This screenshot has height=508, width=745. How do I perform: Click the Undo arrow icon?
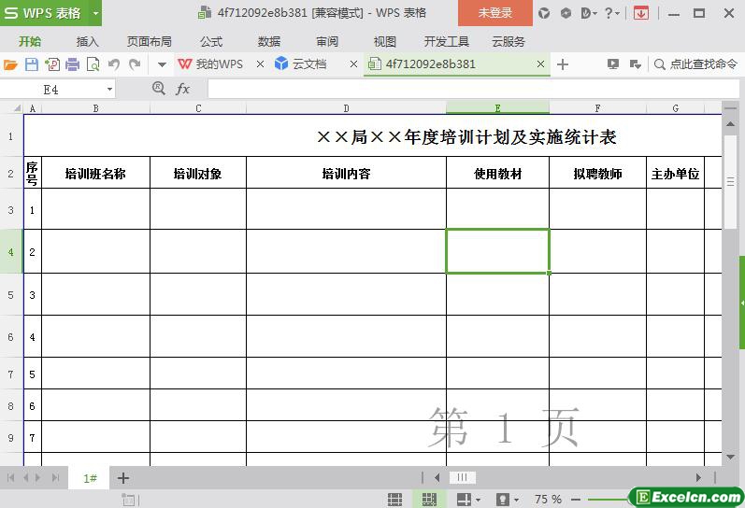114,64
